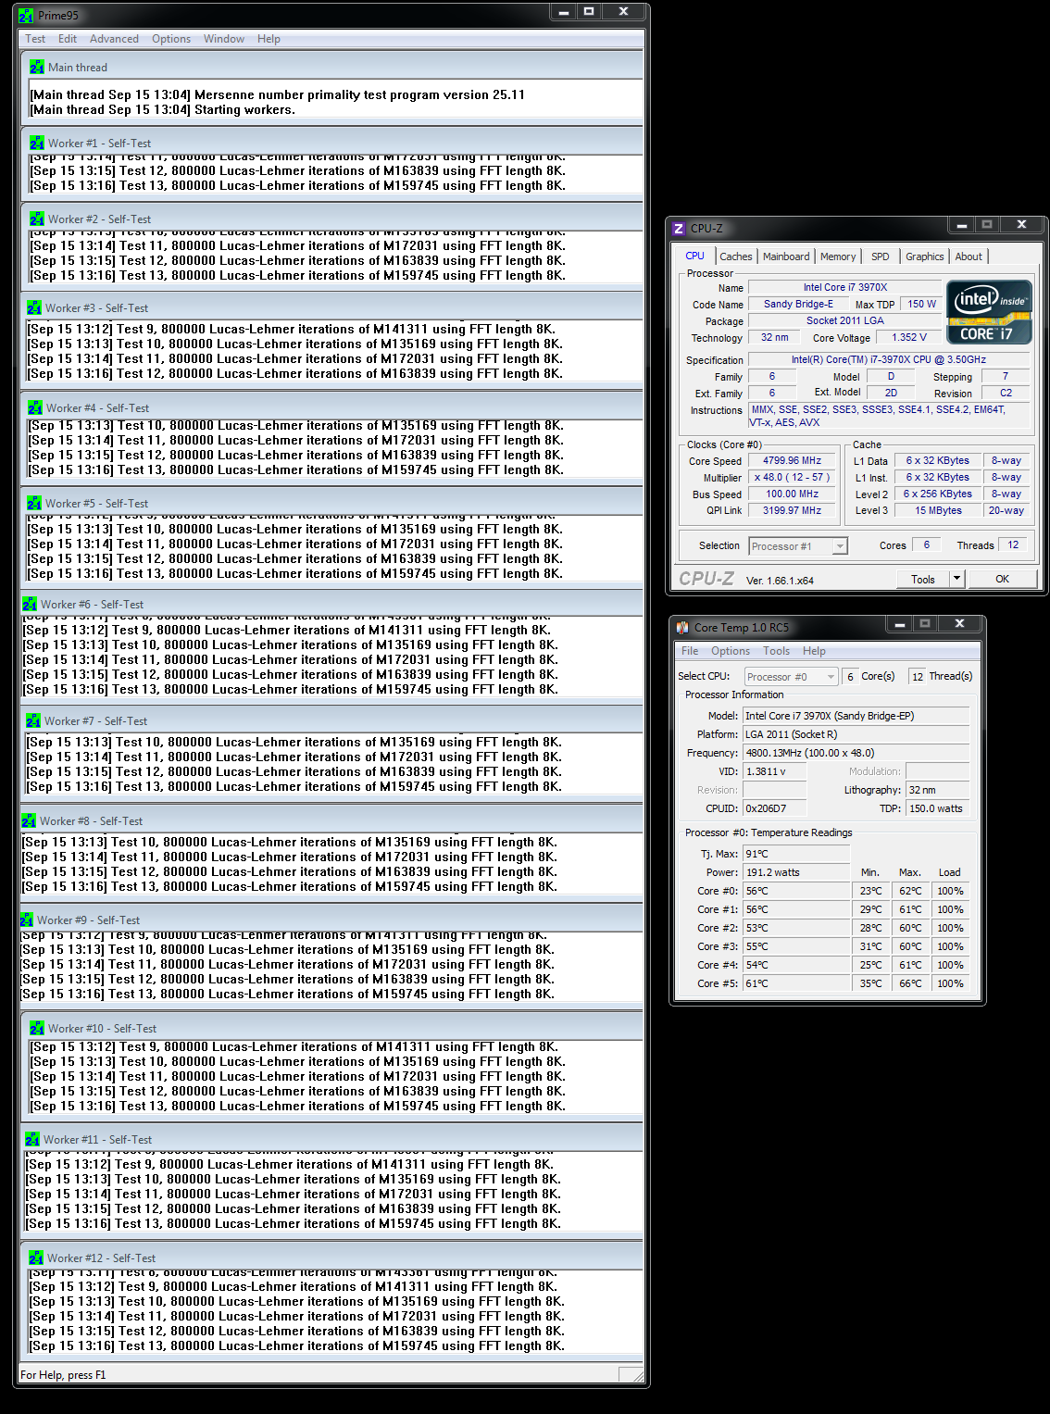Click the Worker #5 Self-Test icon

pos(34,504)
